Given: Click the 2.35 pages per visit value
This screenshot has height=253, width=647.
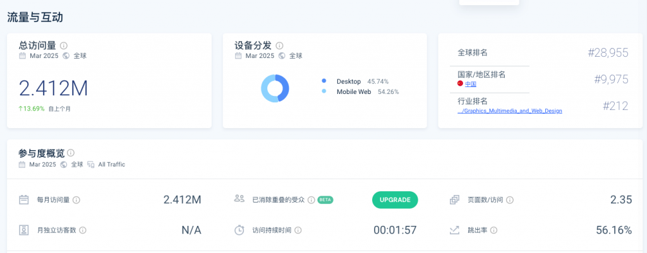Looking at the screenshot, I should tap(622, 200).
